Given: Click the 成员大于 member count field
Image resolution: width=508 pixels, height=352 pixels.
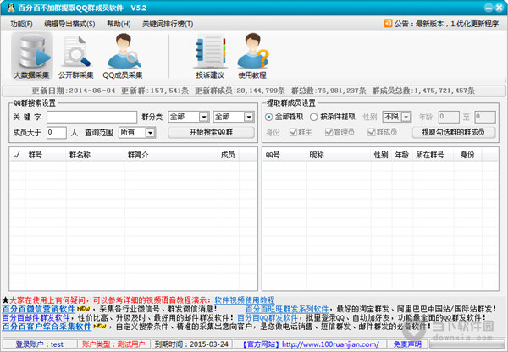Looking at the screenshot, I should point(57,133).
